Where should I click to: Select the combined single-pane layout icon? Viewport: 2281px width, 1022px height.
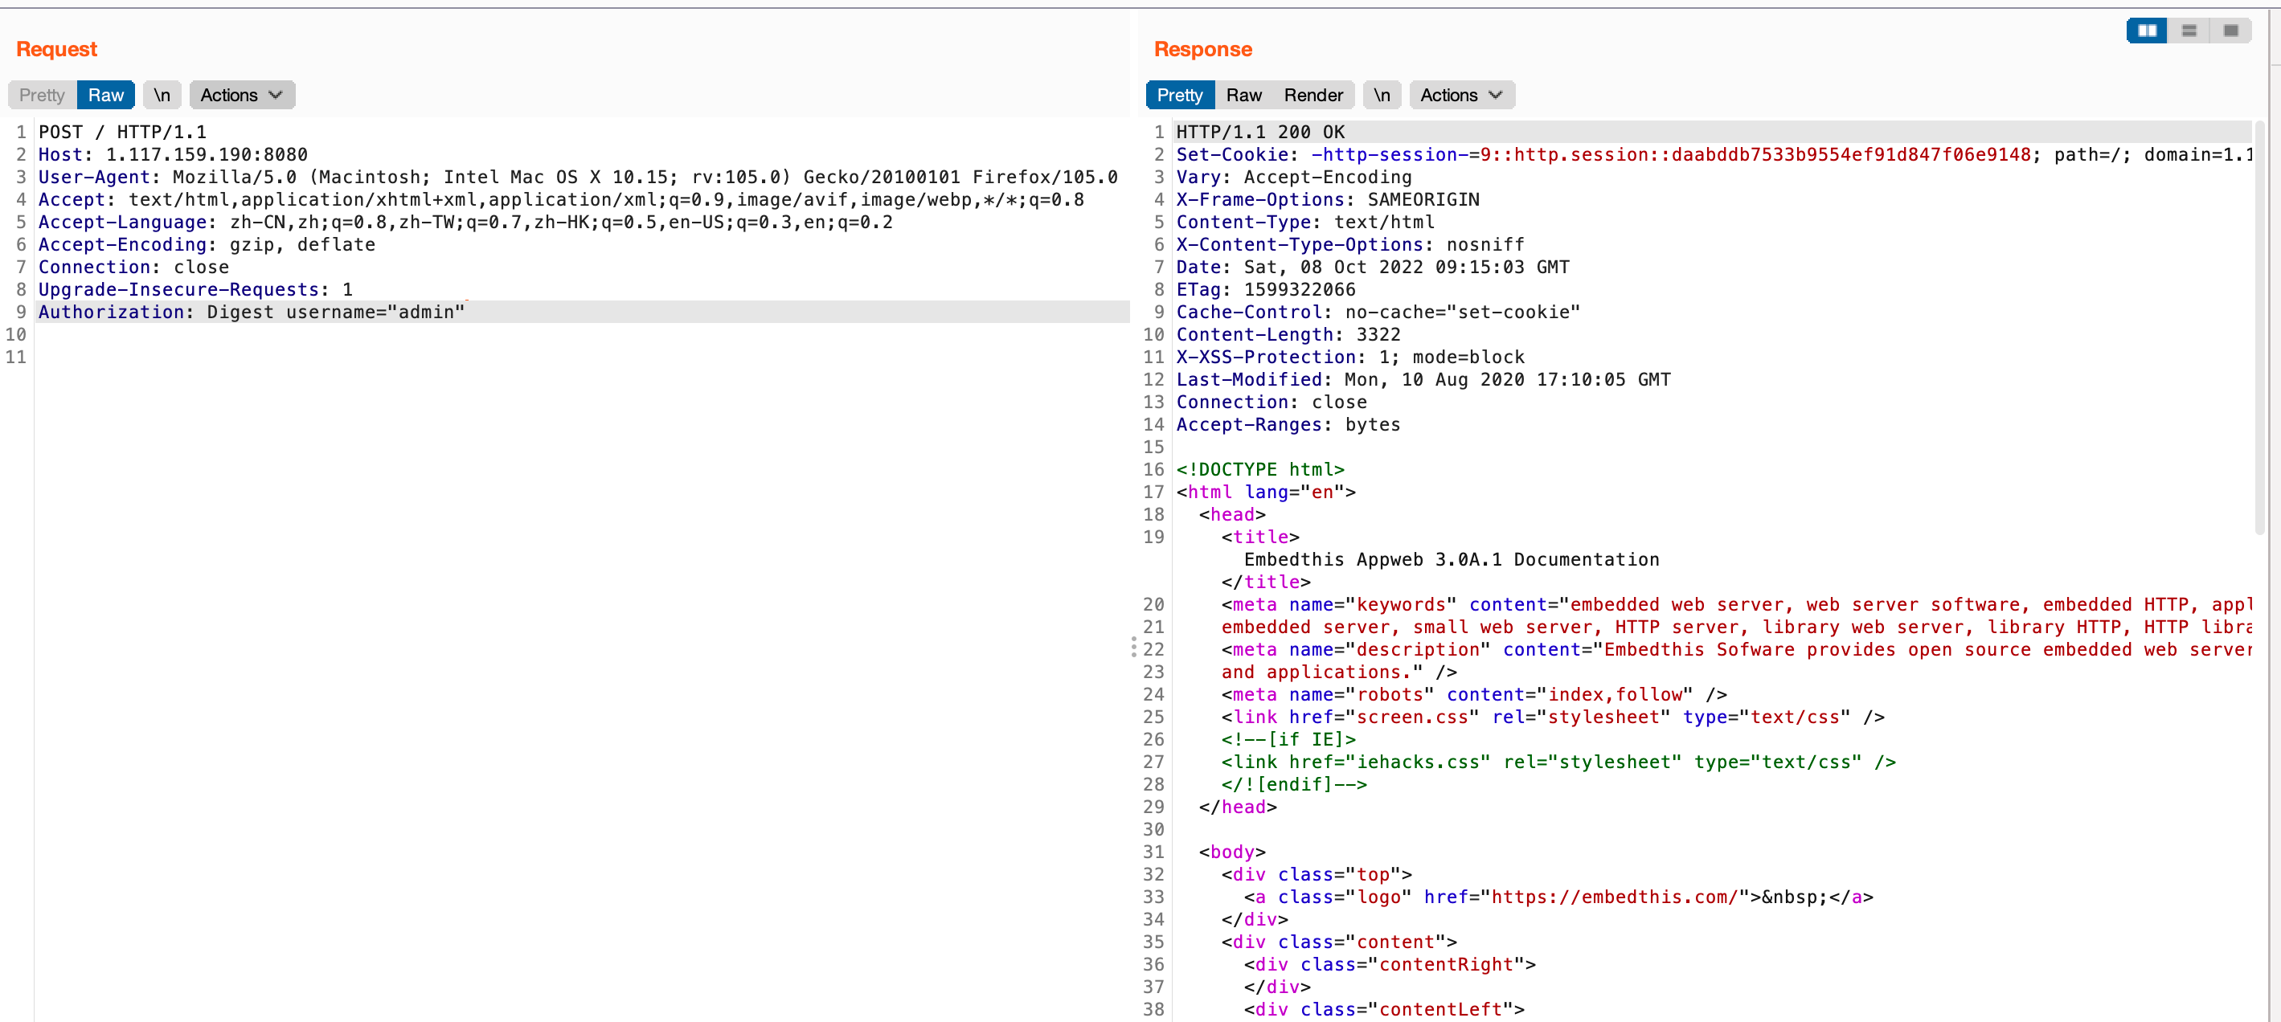click(x=2230, y=31)
